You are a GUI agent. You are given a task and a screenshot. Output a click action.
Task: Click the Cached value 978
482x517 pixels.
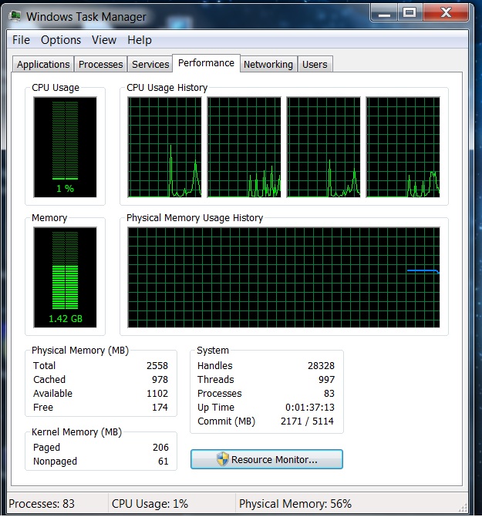[160, 380]
